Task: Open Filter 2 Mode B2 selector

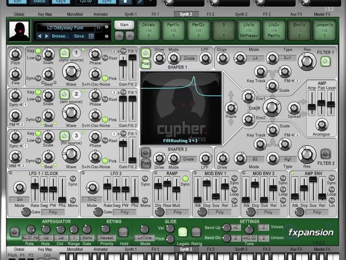Action: (255, 159)
